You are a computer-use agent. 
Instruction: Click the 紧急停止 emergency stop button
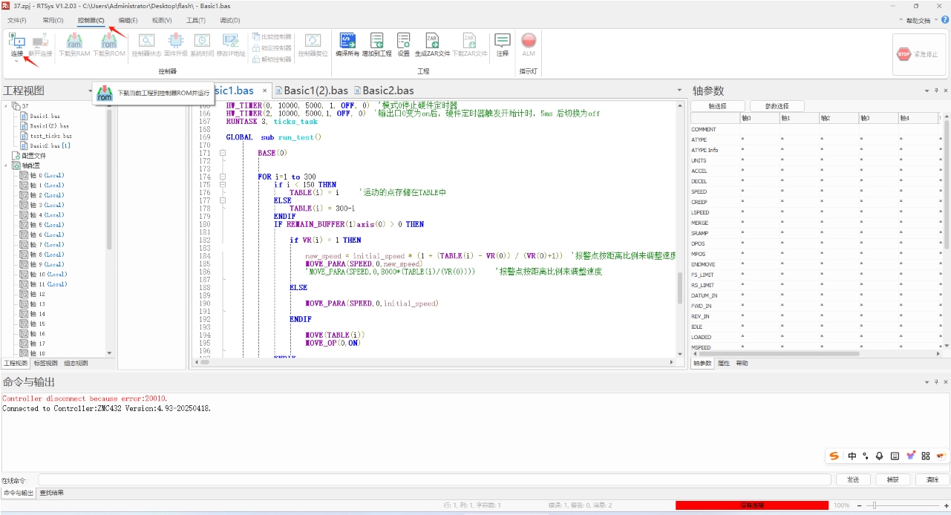tap(918, 54)
